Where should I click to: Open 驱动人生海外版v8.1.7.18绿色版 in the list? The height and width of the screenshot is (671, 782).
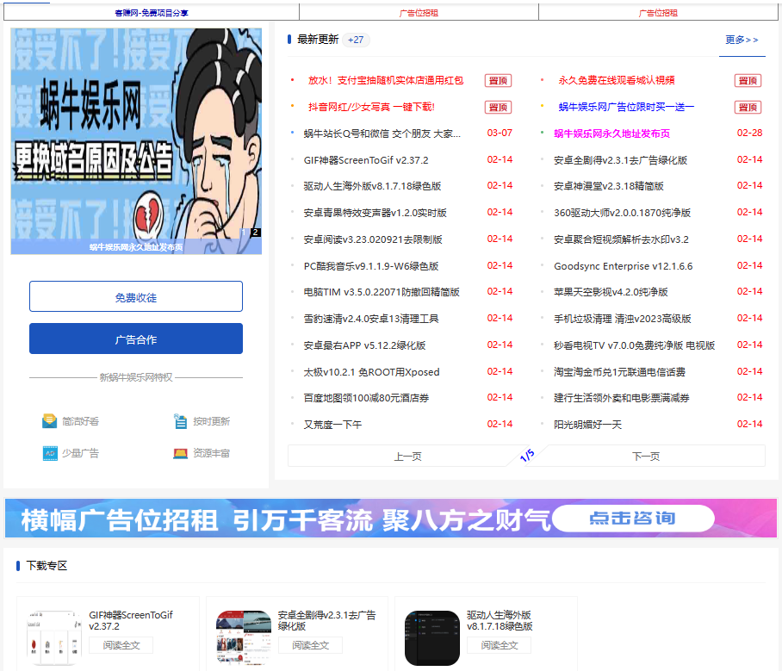372,186
